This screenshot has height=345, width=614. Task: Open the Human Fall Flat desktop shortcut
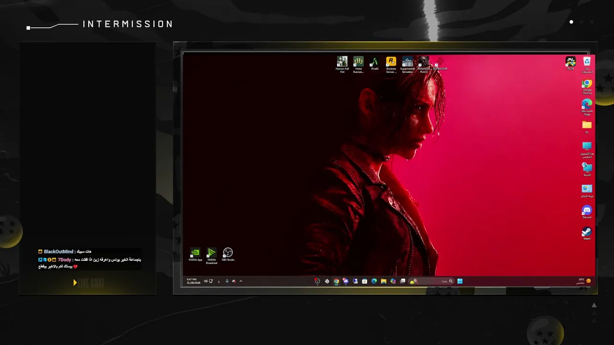point(342,65)
